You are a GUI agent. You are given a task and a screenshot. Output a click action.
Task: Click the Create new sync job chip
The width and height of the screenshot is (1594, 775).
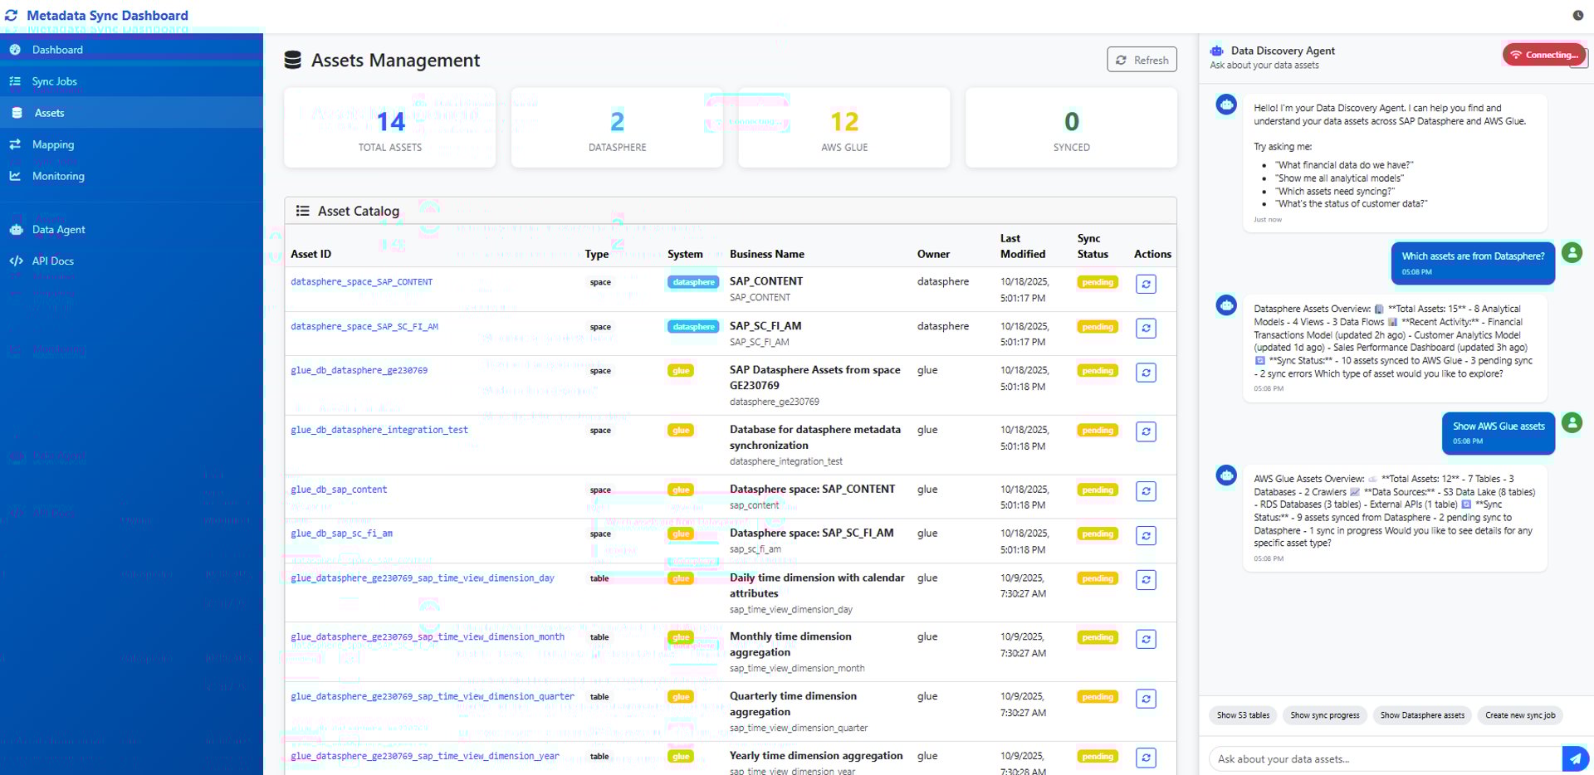click(x=1520, y=715)
